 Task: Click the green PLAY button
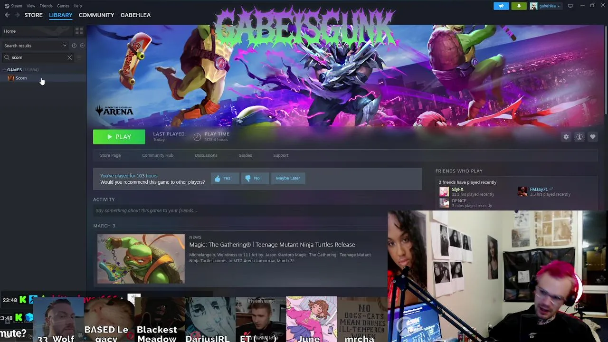point(119,137)
